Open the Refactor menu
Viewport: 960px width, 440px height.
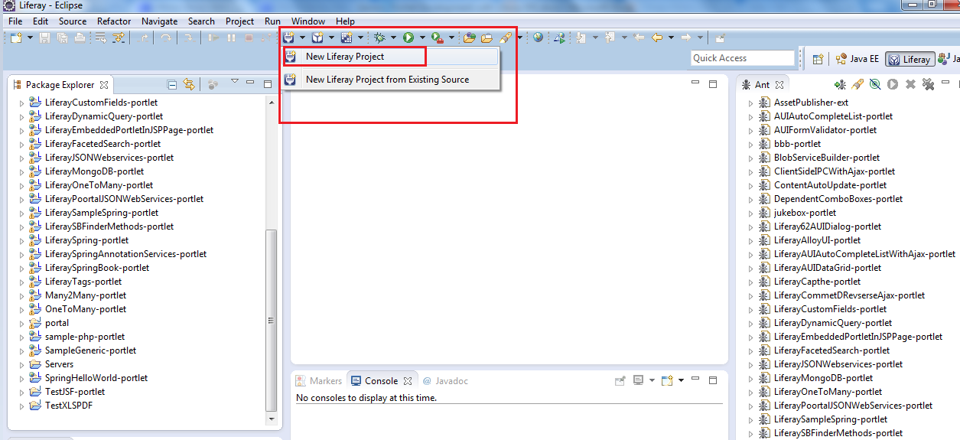[x=114, y=21]
